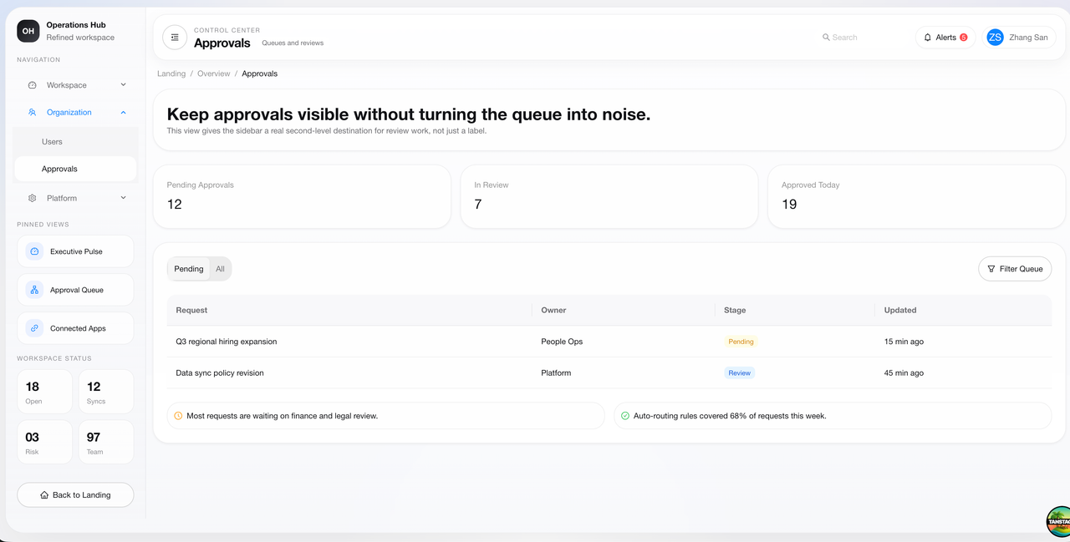The image size is (1070, 542).
Task: Click the orange clock notice icon
Action: 178,416
